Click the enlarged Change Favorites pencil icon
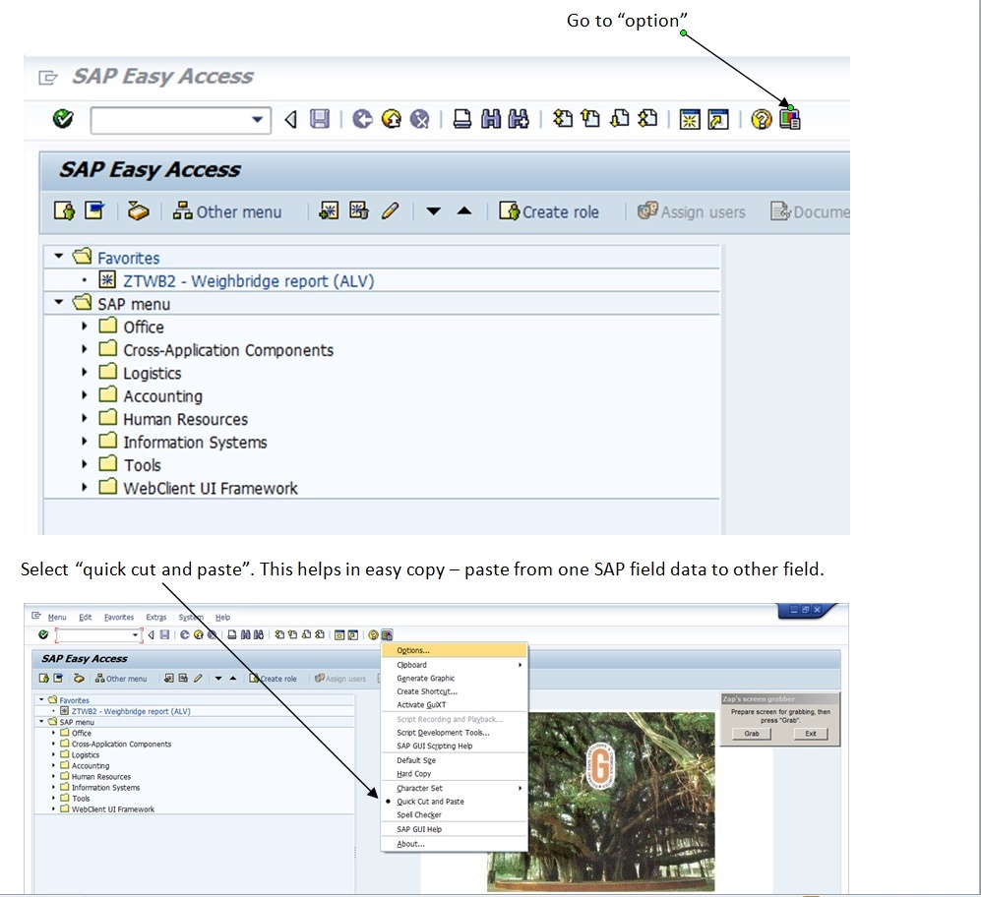Image resolution: width=981 pixels, height=897 pixels. click(x=390, y=210)
